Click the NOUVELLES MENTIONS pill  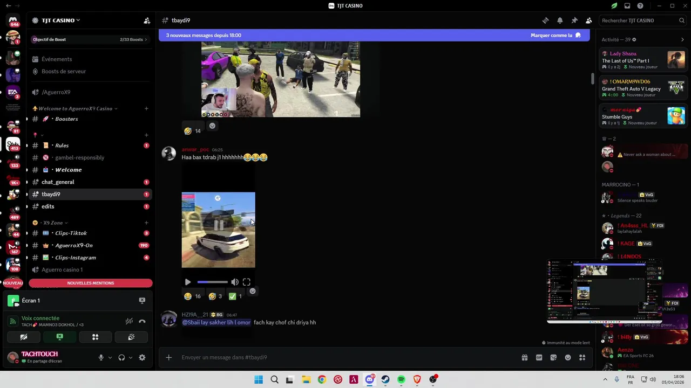[91, 283]
